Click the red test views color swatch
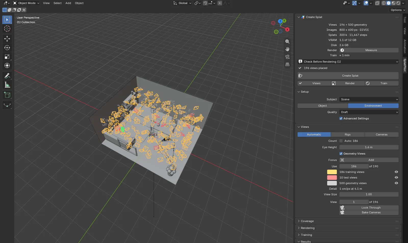408x243 pixels. pyautogui.click(x=332, y=178)
